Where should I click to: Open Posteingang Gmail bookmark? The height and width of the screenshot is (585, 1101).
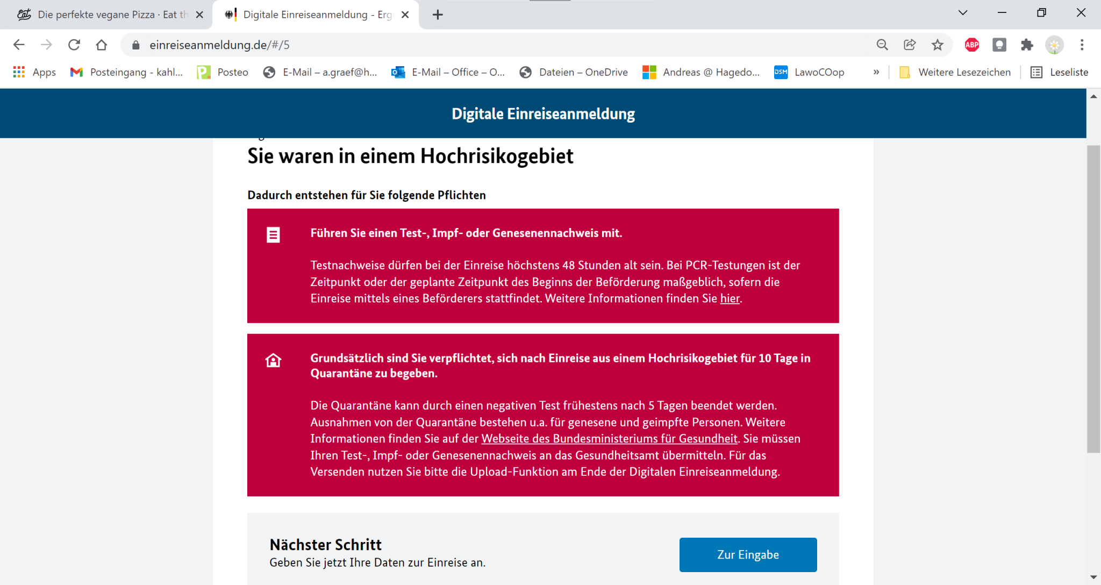(127, 72)
